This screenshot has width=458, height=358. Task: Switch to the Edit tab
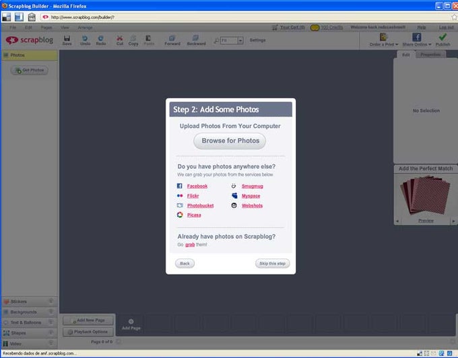click(x=406, y=55)
